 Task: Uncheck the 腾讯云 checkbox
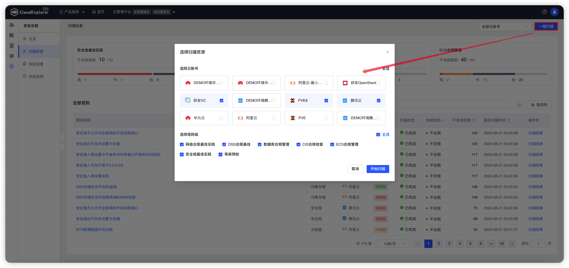point(379,101)
